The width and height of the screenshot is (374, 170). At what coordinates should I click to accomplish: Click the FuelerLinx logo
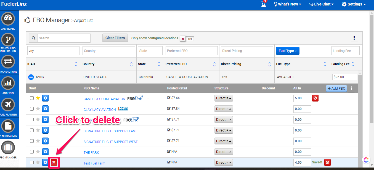click(x=14, y=4)
